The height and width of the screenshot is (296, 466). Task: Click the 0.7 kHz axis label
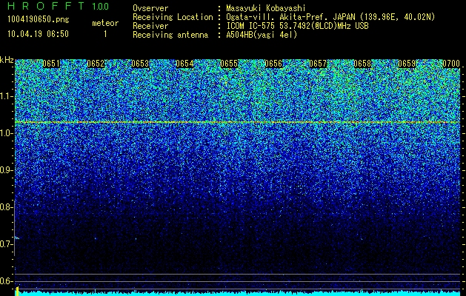click(x=7, y=244)
